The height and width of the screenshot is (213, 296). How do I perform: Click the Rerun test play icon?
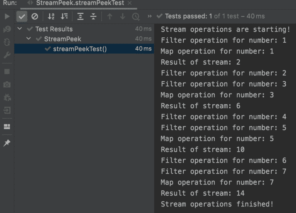7,17
